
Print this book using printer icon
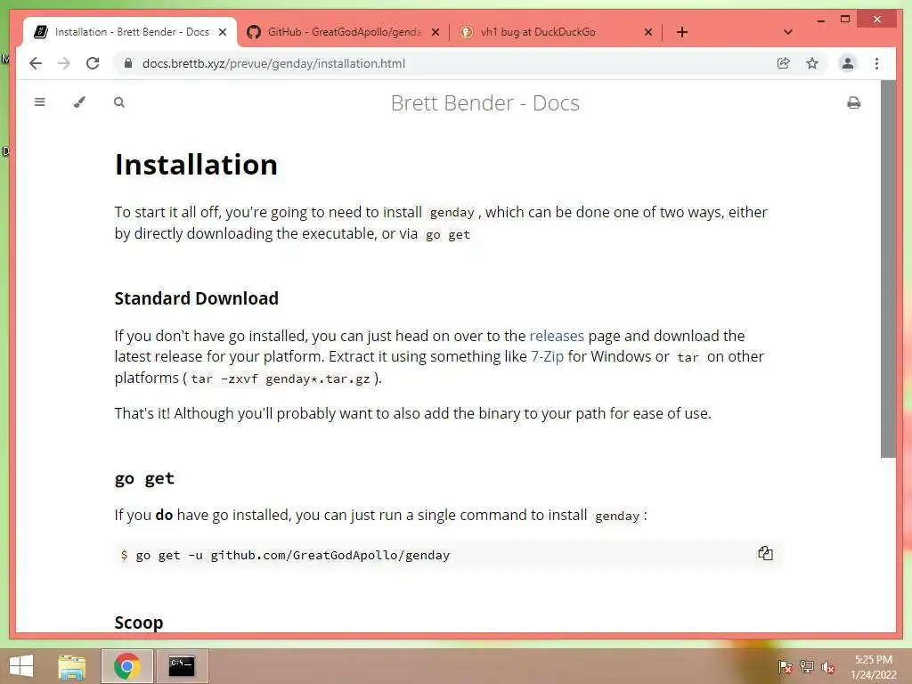click(853, 103)
